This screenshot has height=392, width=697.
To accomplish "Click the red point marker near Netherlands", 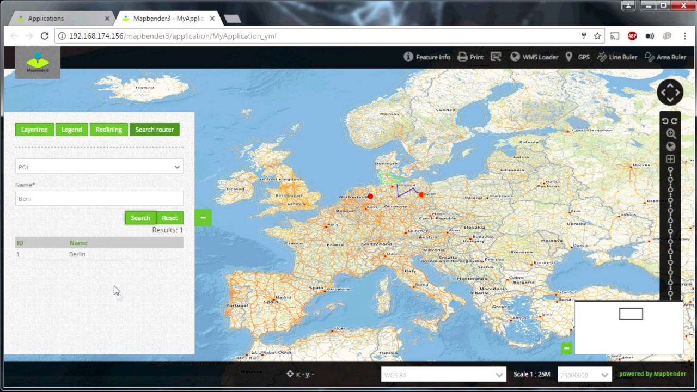I will (370, 196).
